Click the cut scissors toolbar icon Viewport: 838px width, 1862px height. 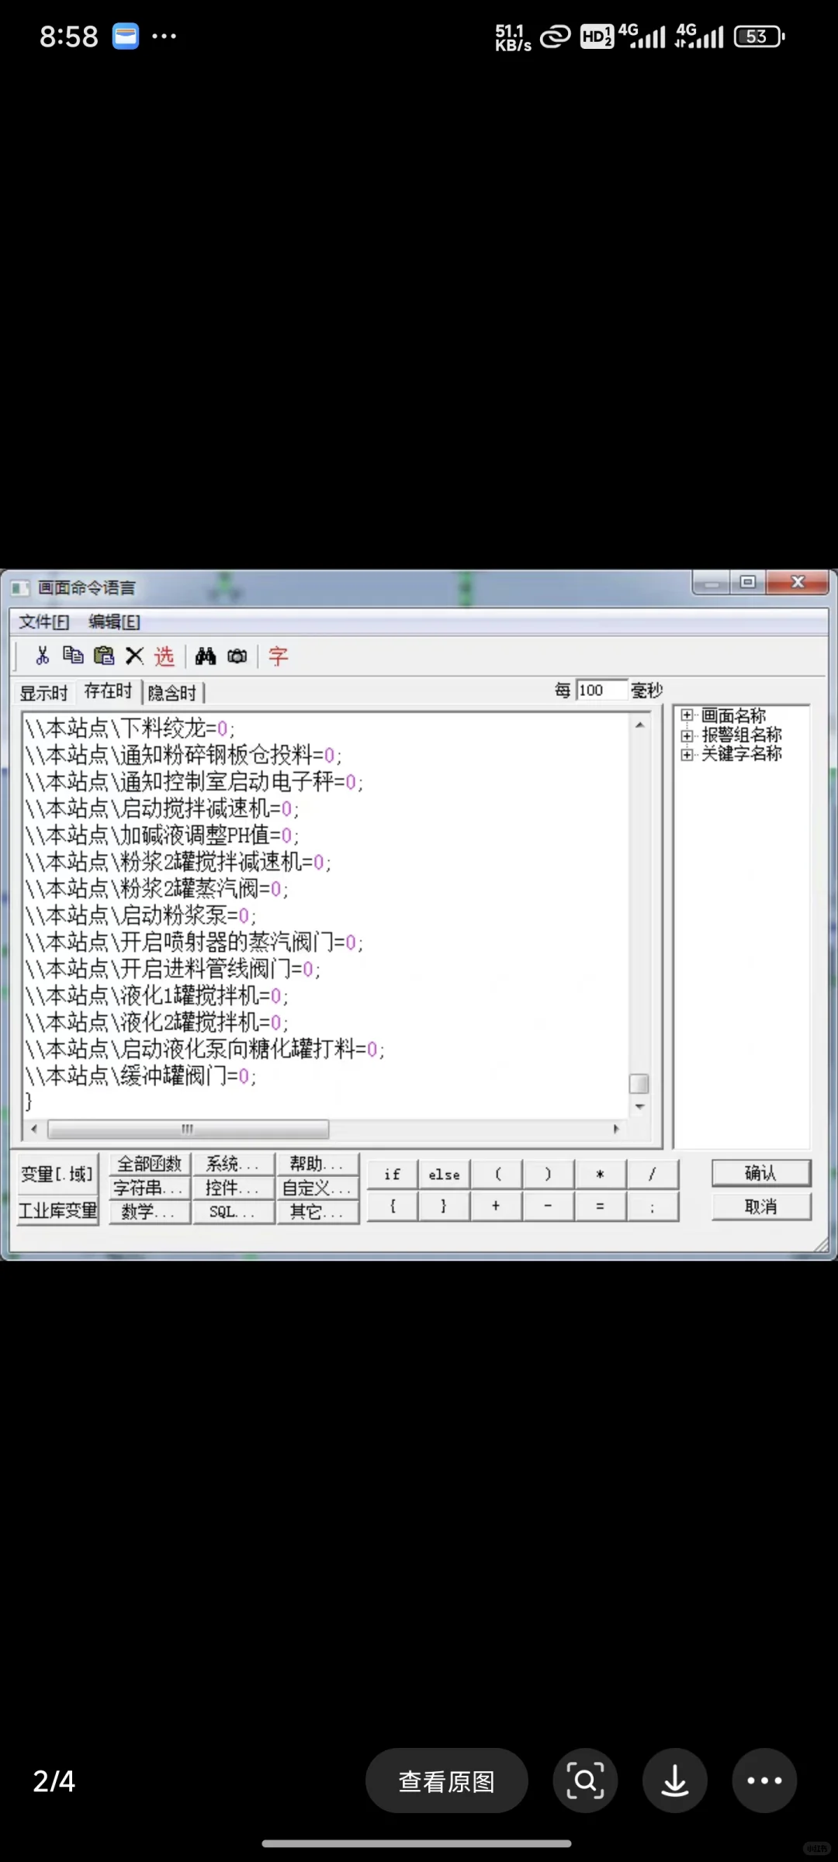(43, 656)
